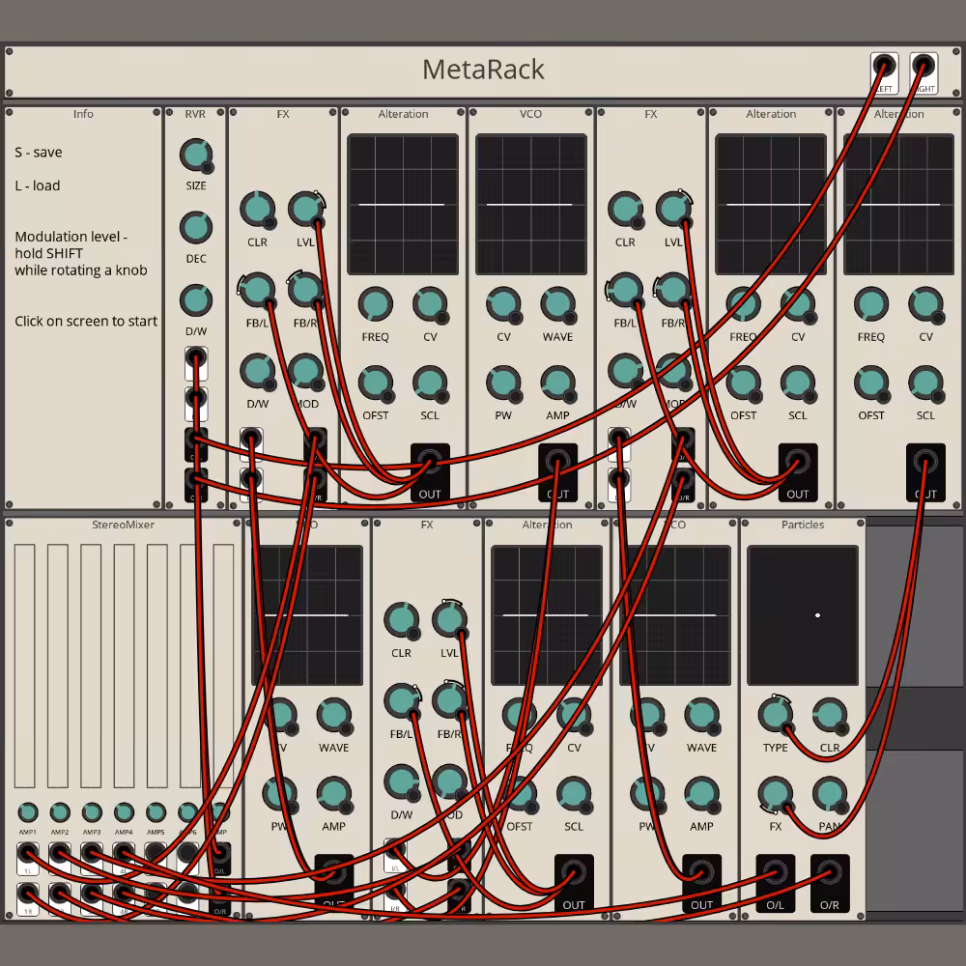Click the 'S - save' info text
This screenshot has height=966, width=966.
point(39,153)
